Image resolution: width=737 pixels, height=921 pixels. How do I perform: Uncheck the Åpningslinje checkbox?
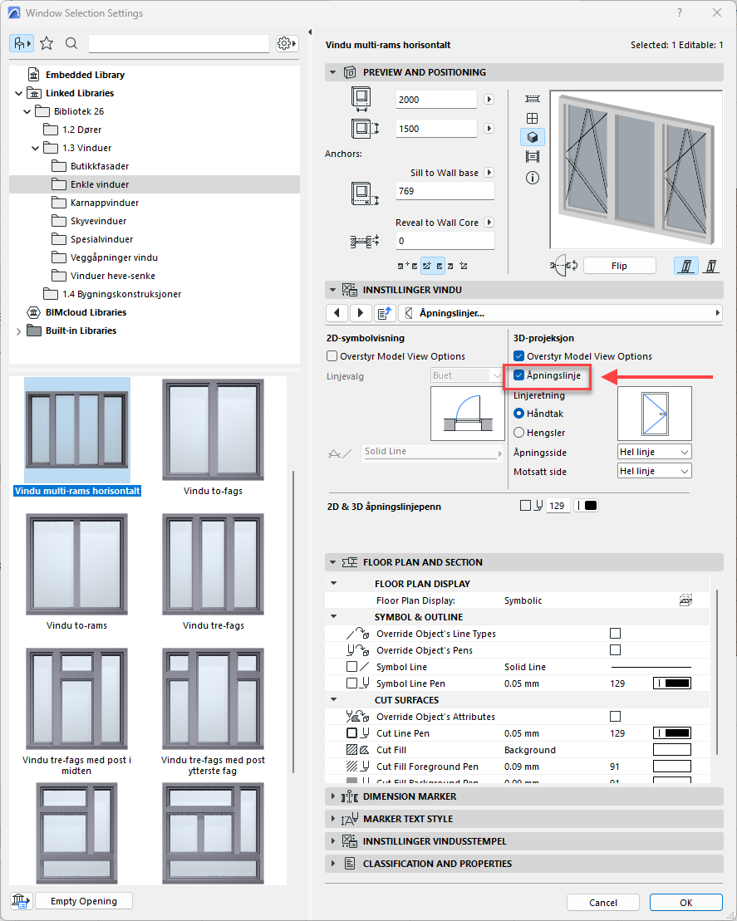click(x=519, y=375)
